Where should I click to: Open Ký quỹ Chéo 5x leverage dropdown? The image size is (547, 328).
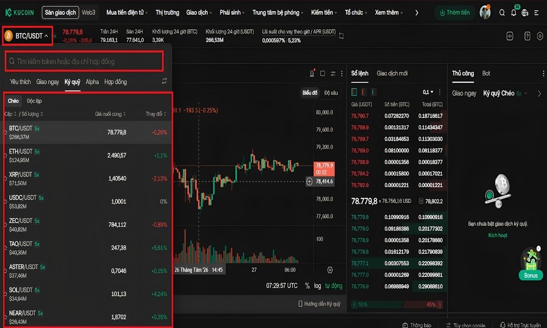click(505, 93)
